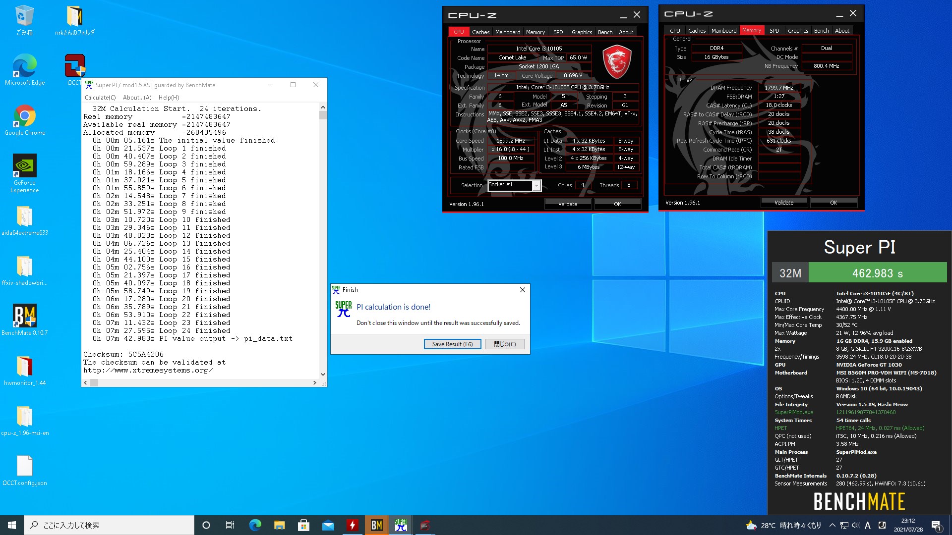Click the IME 'A' input mode indicator
The image size is (952, 535).
pyautogui.click(x=868, y=525)
